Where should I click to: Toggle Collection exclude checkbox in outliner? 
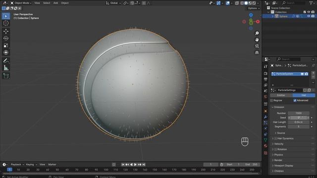[305, 12]
